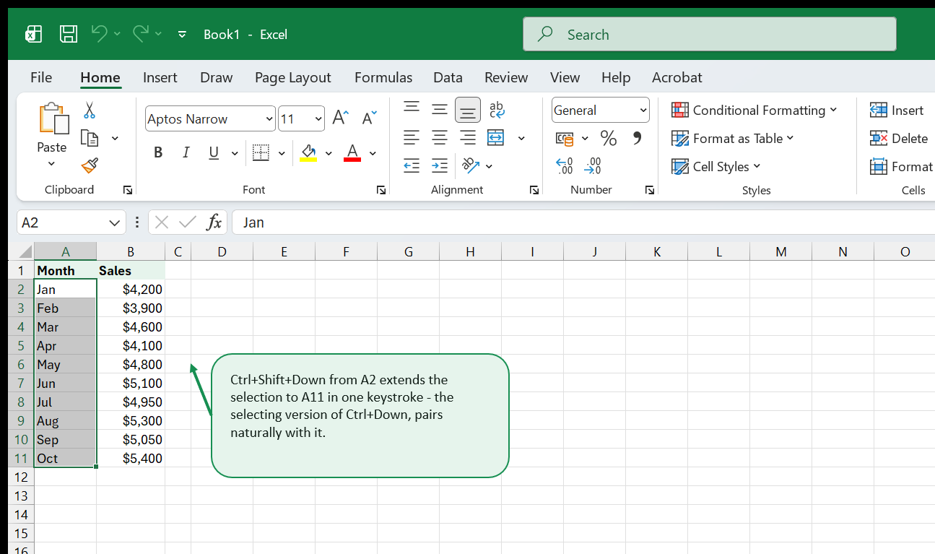Open the Clipboard dialog launcher
The height and width of the screenshot is (554, 935).
128,190
